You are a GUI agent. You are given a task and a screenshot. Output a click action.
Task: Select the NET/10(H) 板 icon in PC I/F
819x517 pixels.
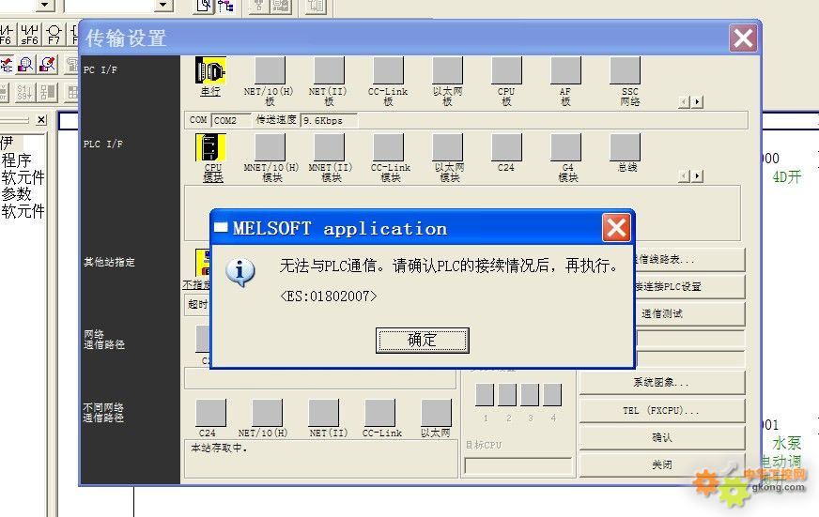coord(270,70)
